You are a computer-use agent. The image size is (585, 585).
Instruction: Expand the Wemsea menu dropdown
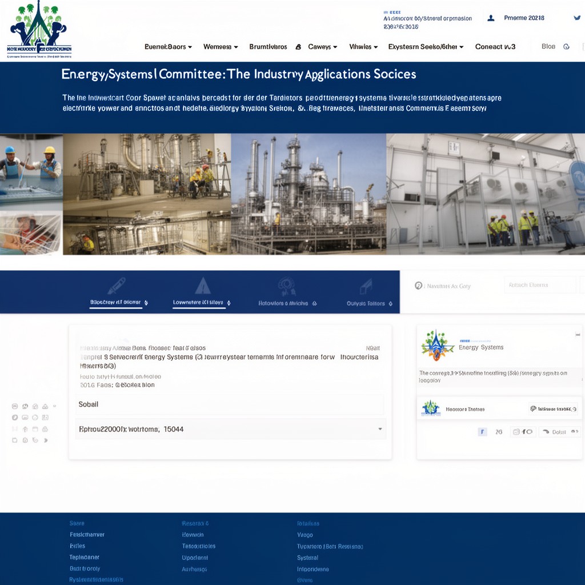[221, 47]
